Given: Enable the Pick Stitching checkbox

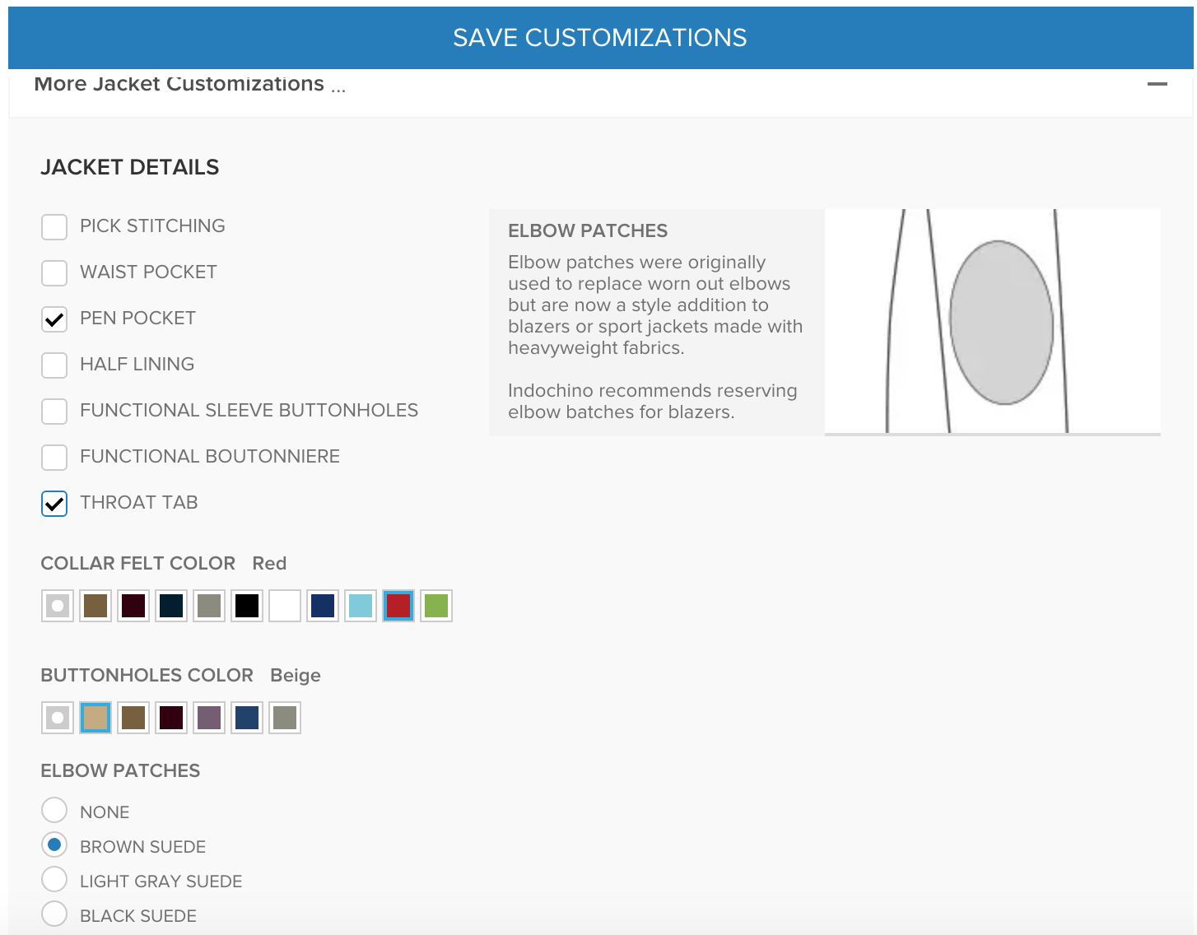Looking at the screenshot, I should point(54,227).
